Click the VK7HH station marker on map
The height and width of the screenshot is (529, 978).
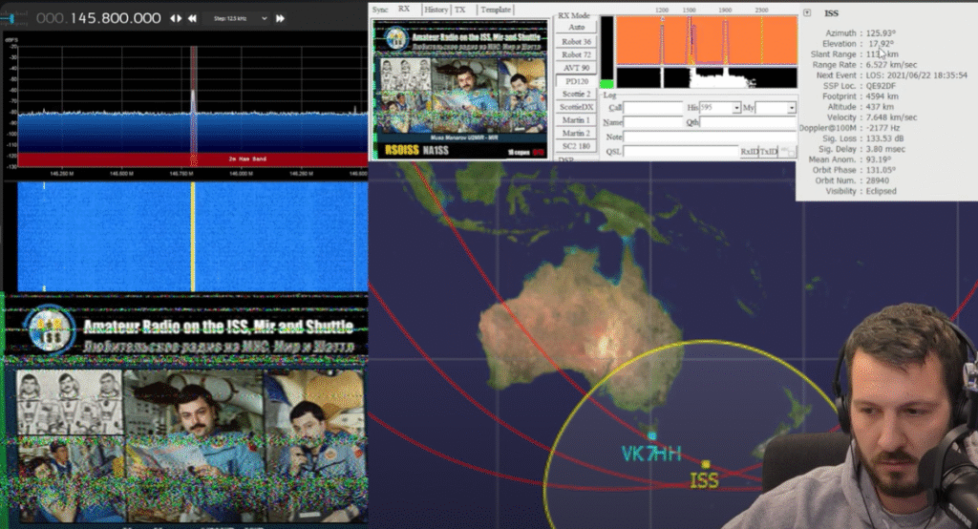(651, 436)
